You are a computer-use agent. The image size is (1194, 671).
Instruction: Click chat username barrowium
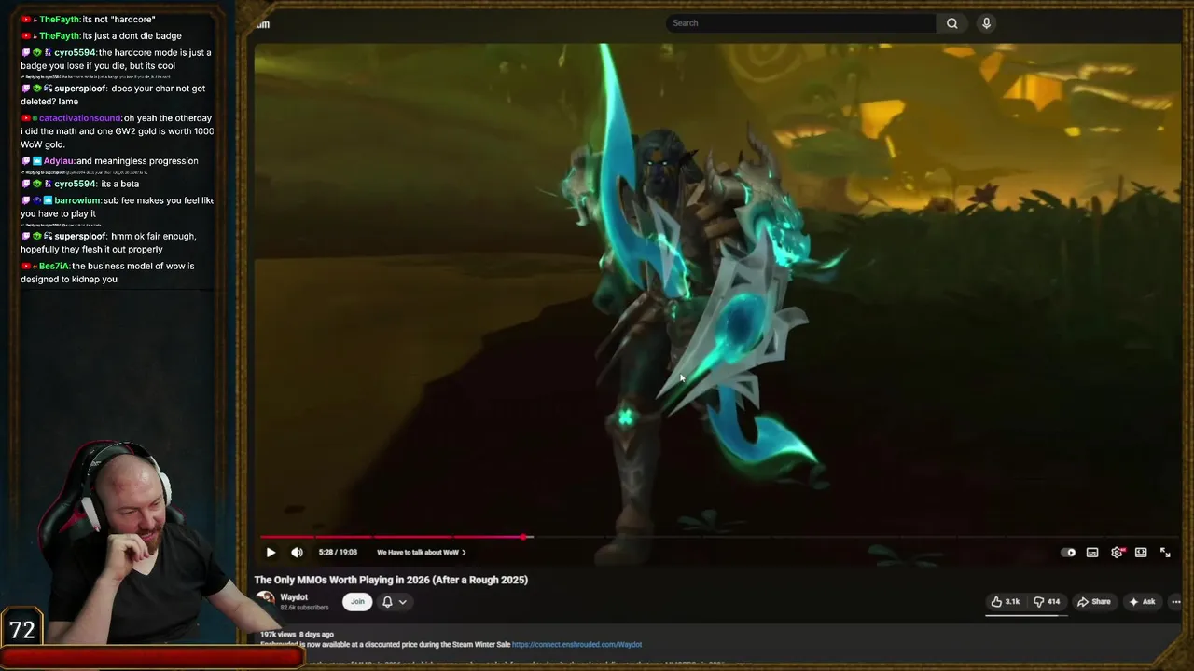click(77, 200)
